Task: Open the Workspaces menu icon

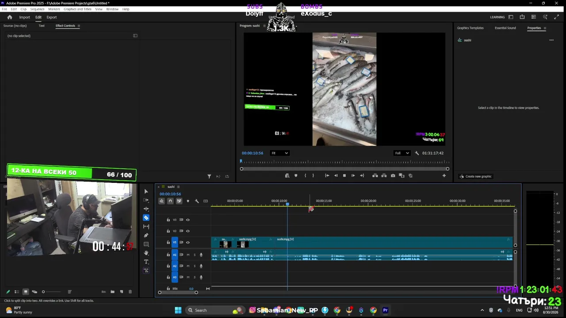Action: [x=511, y=17]
